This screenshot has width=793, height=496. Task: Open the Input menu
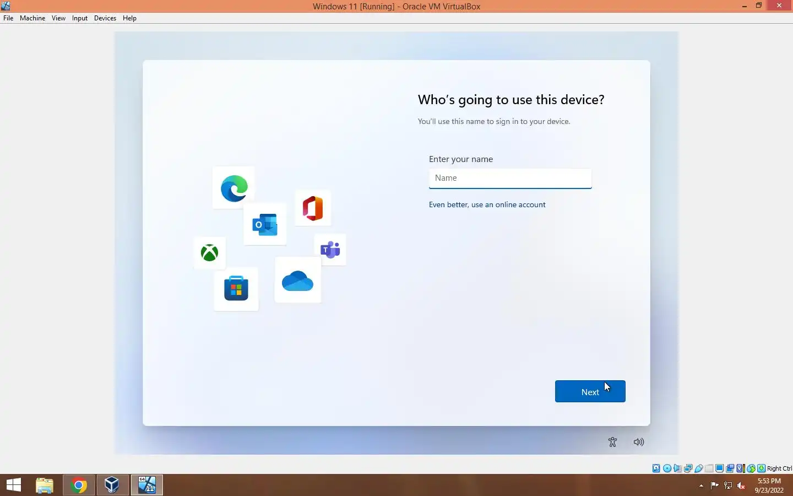[x=80, y=18]
